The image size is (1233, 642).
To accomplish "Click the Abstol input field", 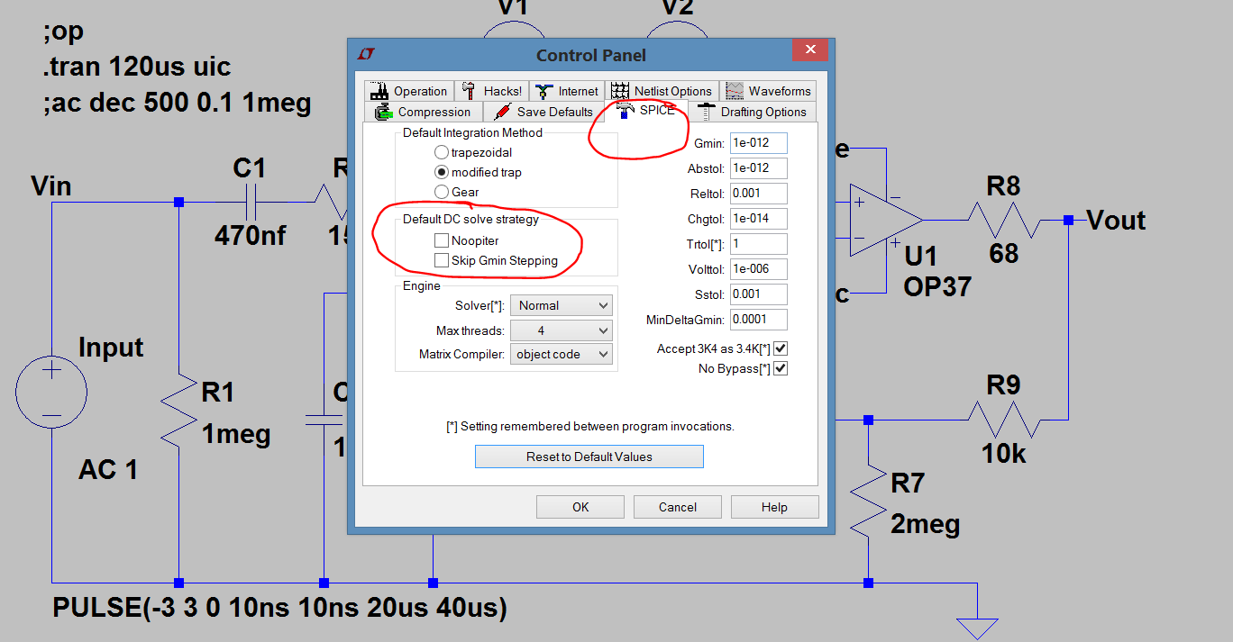I will (x=758, y=168).
